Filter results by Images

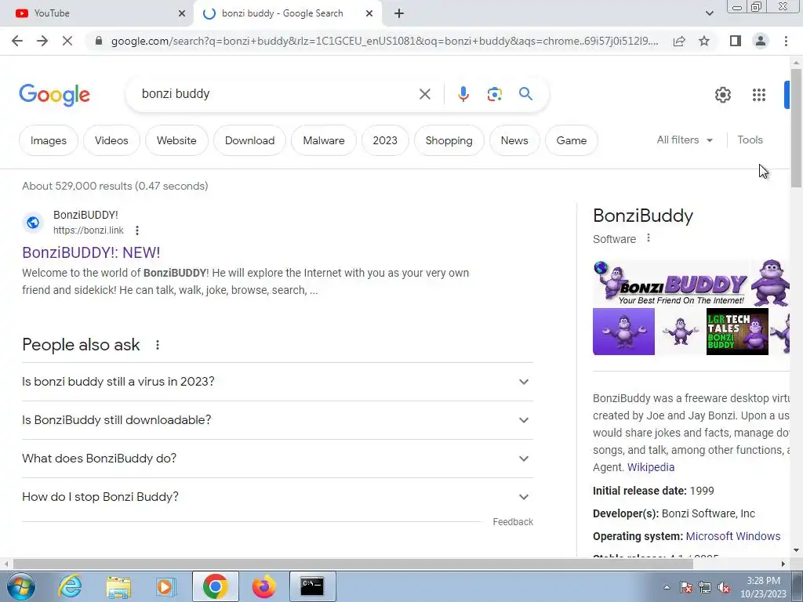click(x=48, y=140)
